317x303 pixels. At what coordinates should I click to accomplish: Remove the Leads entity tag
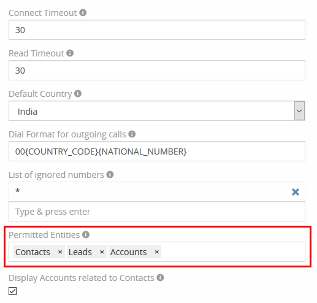[x=102, y=252]
